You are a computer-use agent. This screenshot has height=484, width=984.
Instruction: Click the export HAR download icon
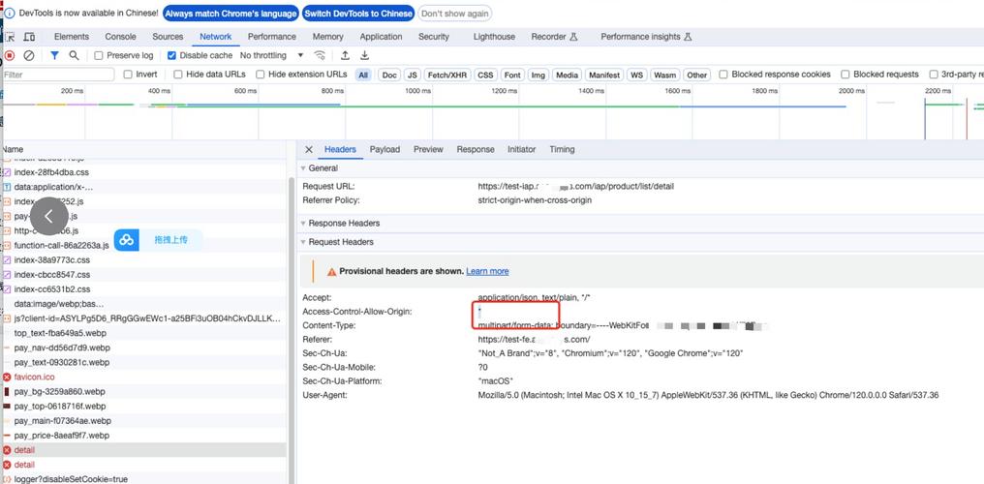point(364,56)
